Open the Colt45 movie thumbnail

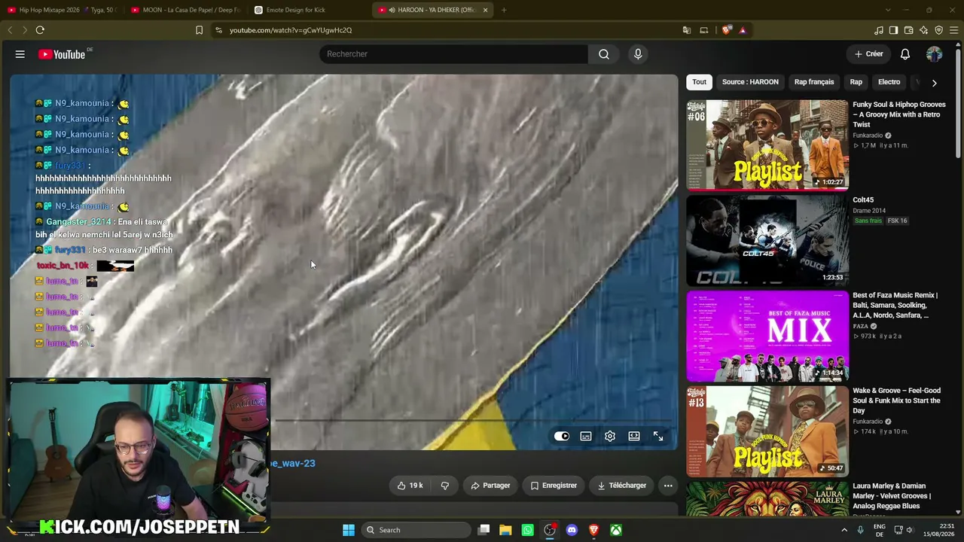(x=767, y=240)
